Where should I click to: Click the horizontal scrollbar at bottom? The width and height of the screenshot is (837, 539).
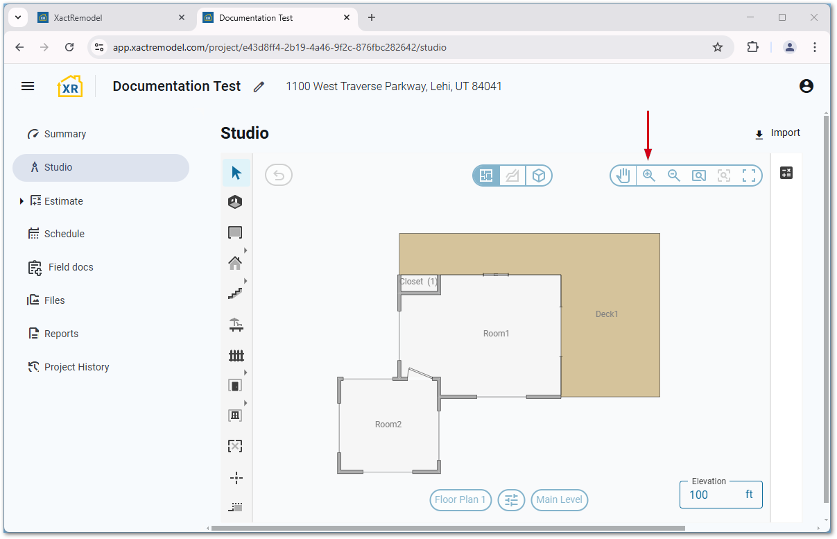pyautogui.click(x=448, y=529)
